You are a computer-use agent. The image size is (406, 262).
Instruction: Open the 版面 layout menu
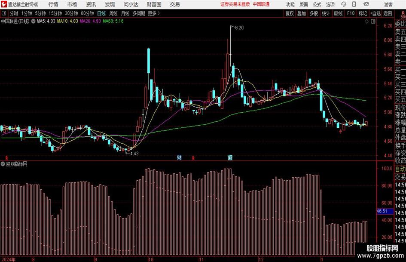(303, 4)
